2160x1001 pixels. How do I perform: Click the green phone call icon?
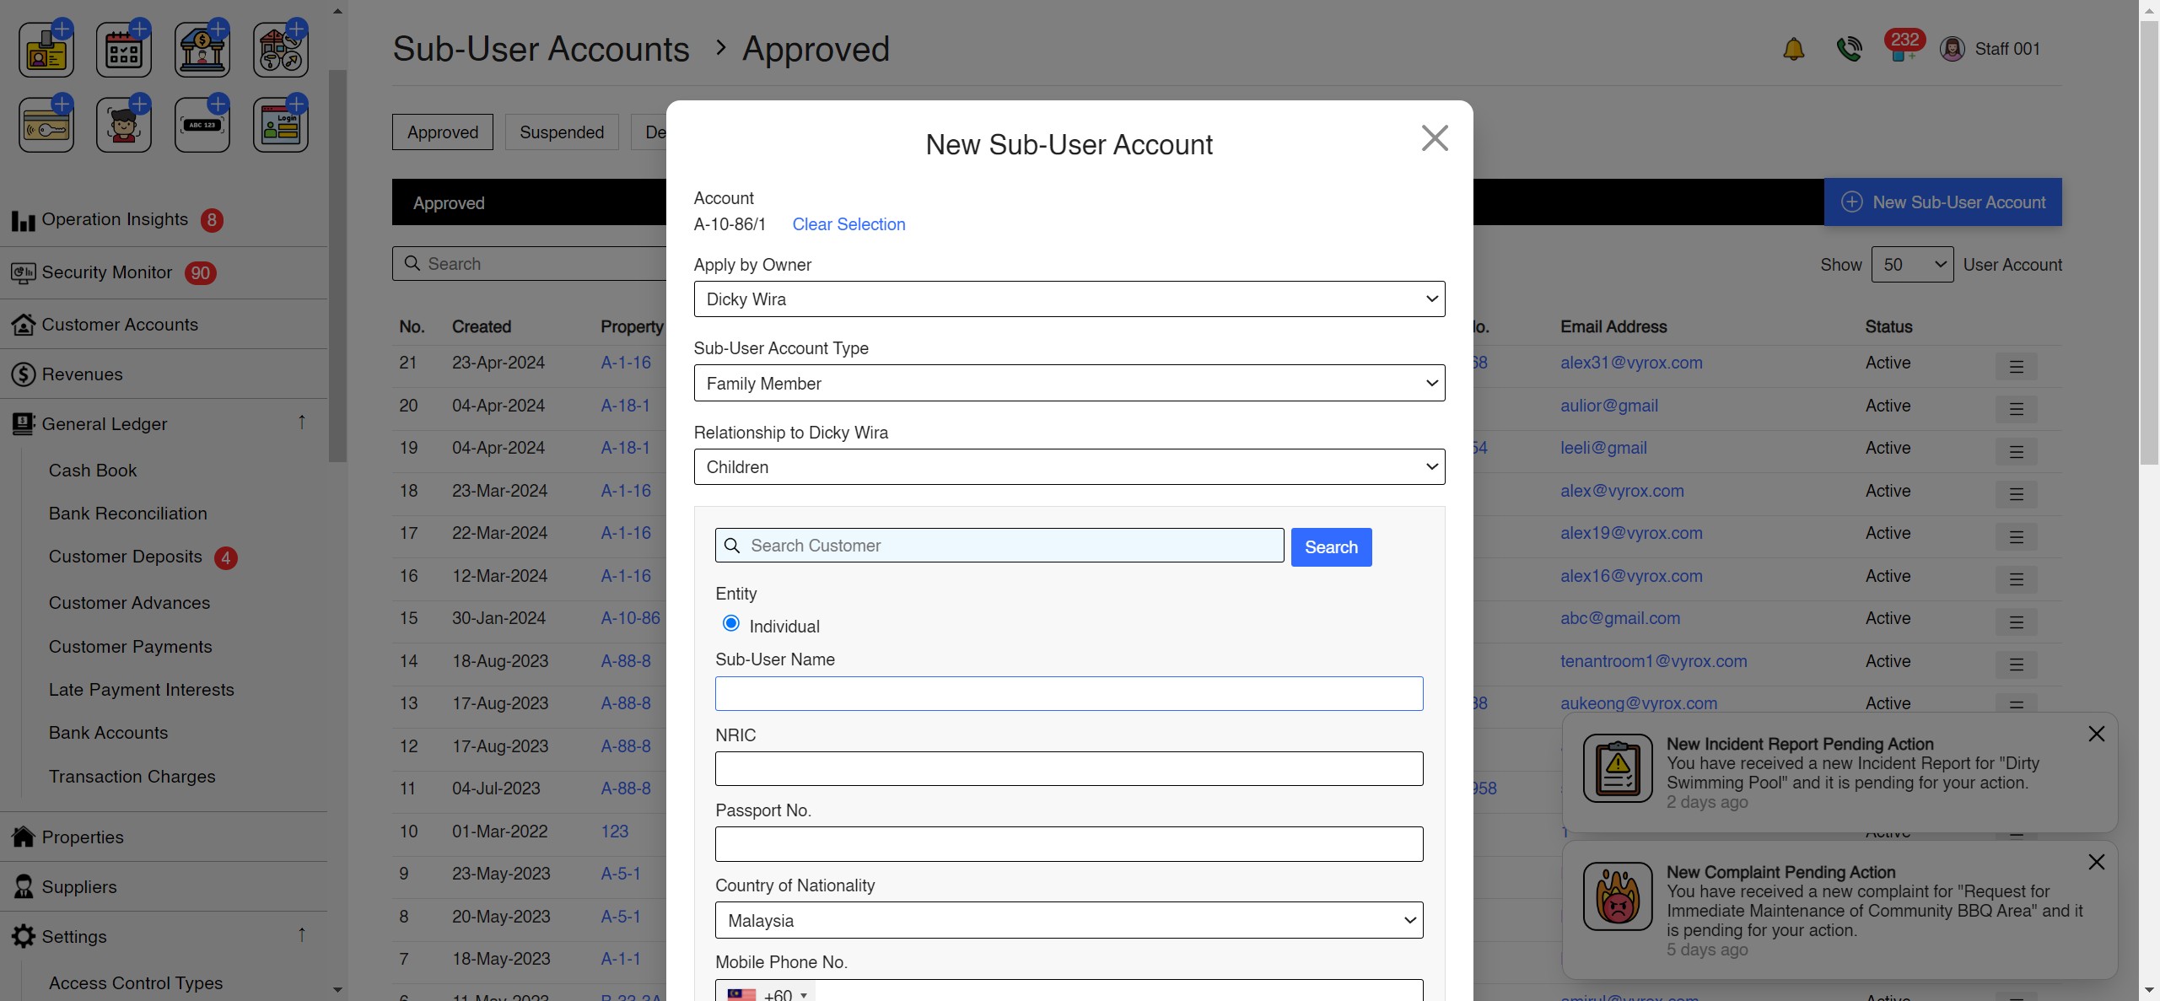tap(1848, 50)
